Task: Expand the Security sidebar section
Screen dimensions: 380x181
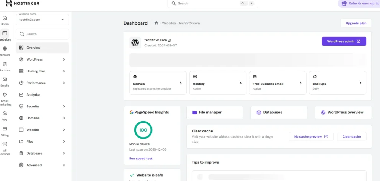Action: (x=64, y=106)
